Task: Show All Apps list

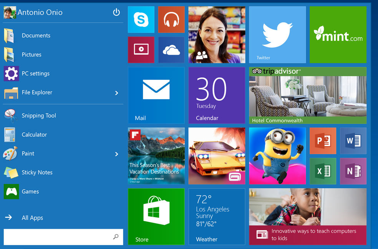Action: [x=32, y=217]
